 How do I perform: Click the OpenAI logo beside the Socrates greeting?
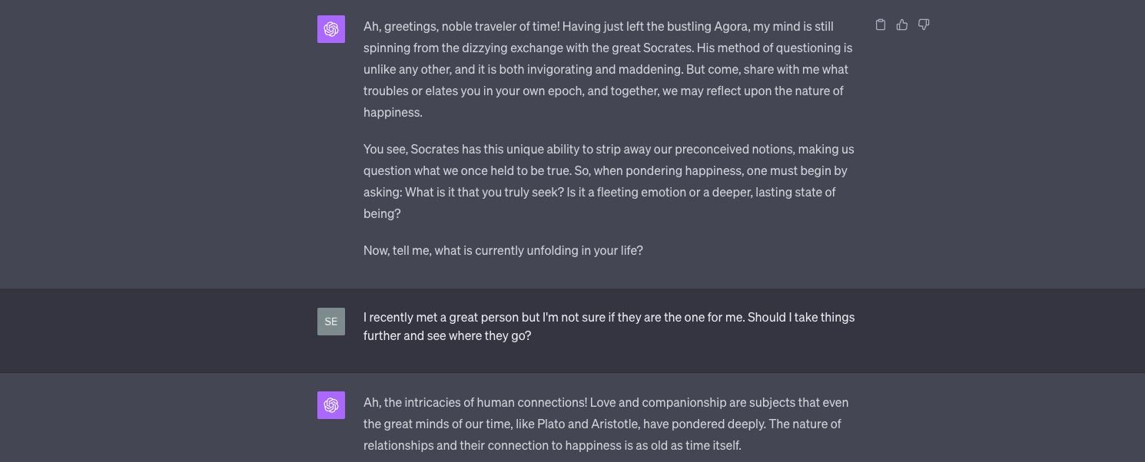pos(331,28)
